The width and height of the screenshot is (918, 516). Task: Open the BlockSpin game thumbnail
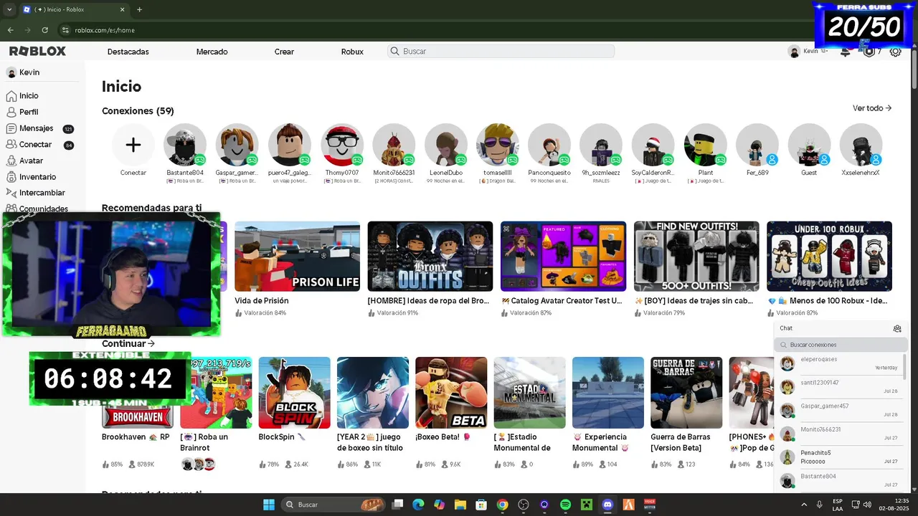click(x=295, y=393)
